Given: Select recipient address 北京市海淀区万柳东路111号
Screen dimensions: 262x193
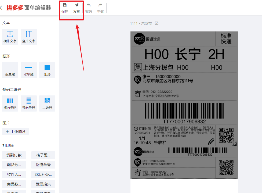Looking at the screenshot, I should click(x=168, y=81).
